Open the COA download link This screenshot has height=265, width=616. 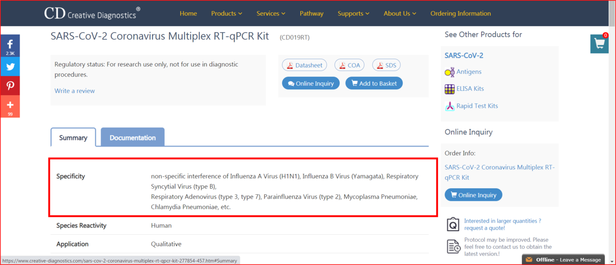pos(349,65)
